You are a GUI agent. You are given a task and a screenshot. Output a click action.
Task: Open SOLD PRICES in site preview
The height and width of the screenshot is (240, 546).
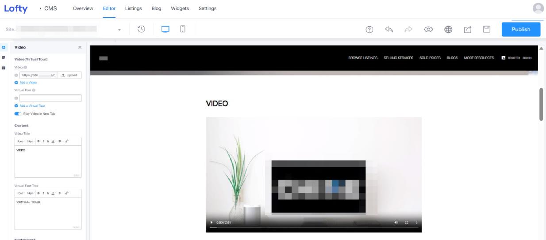pyautogui.click(x=430, y=58)
